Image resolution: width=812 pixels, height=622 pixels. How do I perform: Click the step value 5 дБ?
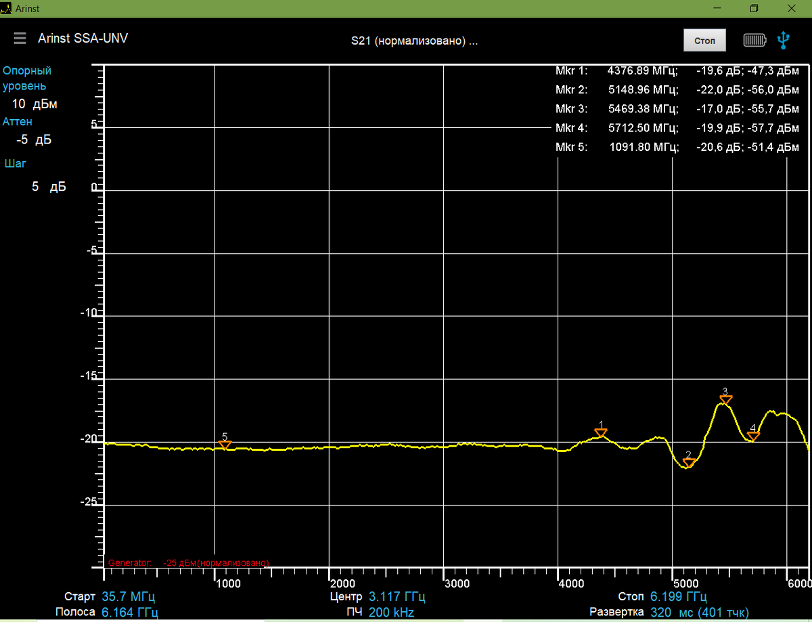49,187
